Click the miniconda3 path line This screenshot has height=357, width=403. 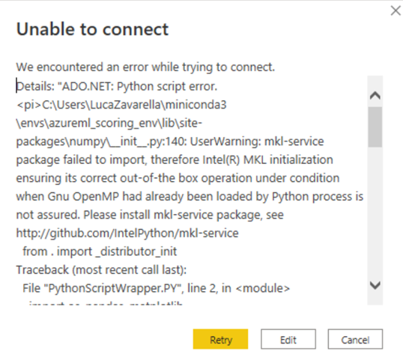[x=121, y=105]
